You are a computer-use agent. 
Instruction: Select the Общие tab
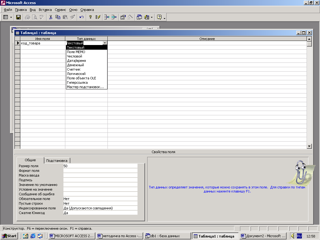(30, 160)
